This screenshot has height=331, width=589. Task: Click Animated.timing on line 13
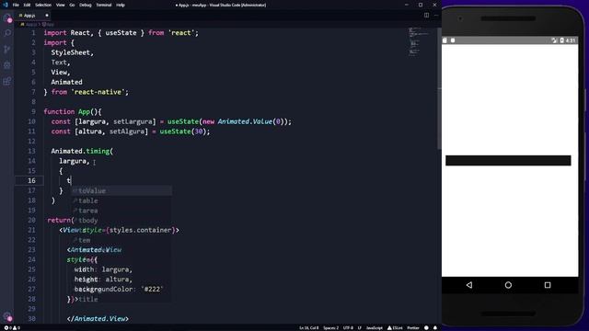pyautogui.click(x=80, y=151)
